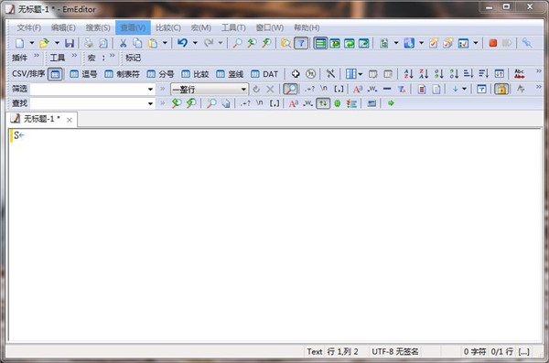Click the refresh filter icon beside the line-range dropdown
The height and width of the screenshot is (363, 549).
coord(256,89)
